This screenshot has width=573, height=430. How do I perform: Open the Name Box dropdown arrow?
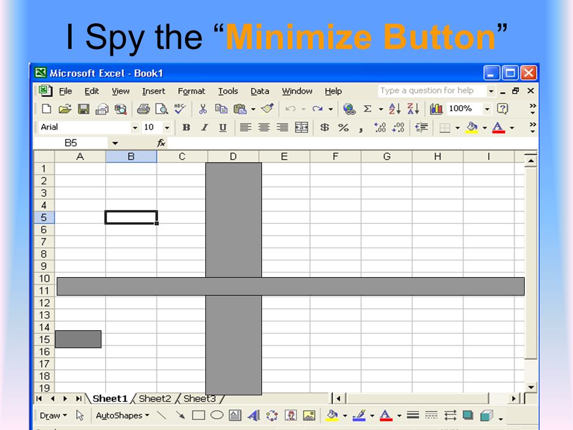115,143
